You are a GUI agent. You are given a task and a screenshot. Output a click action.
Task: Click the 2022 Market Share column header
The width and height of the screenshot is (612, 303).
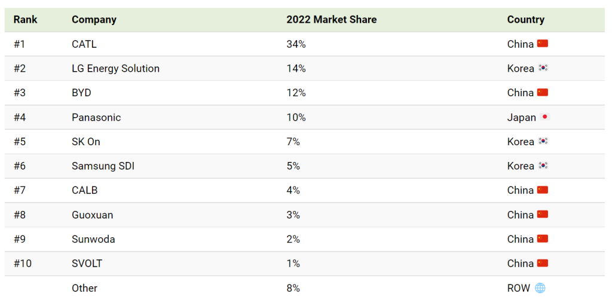(x=331, y=20)
